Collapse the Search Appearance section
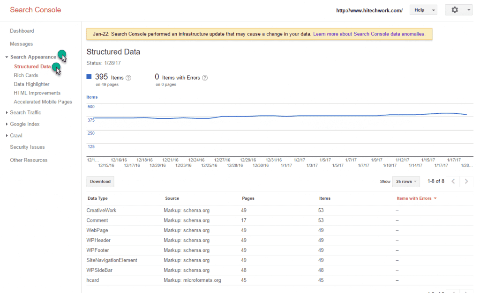Image resolution: width=480 pixels, height=293 pixels. click(7, 57)
